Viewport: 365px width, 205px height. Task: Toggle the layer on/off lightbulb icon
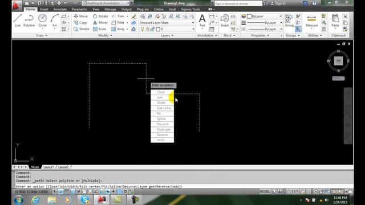coord(143,29)
